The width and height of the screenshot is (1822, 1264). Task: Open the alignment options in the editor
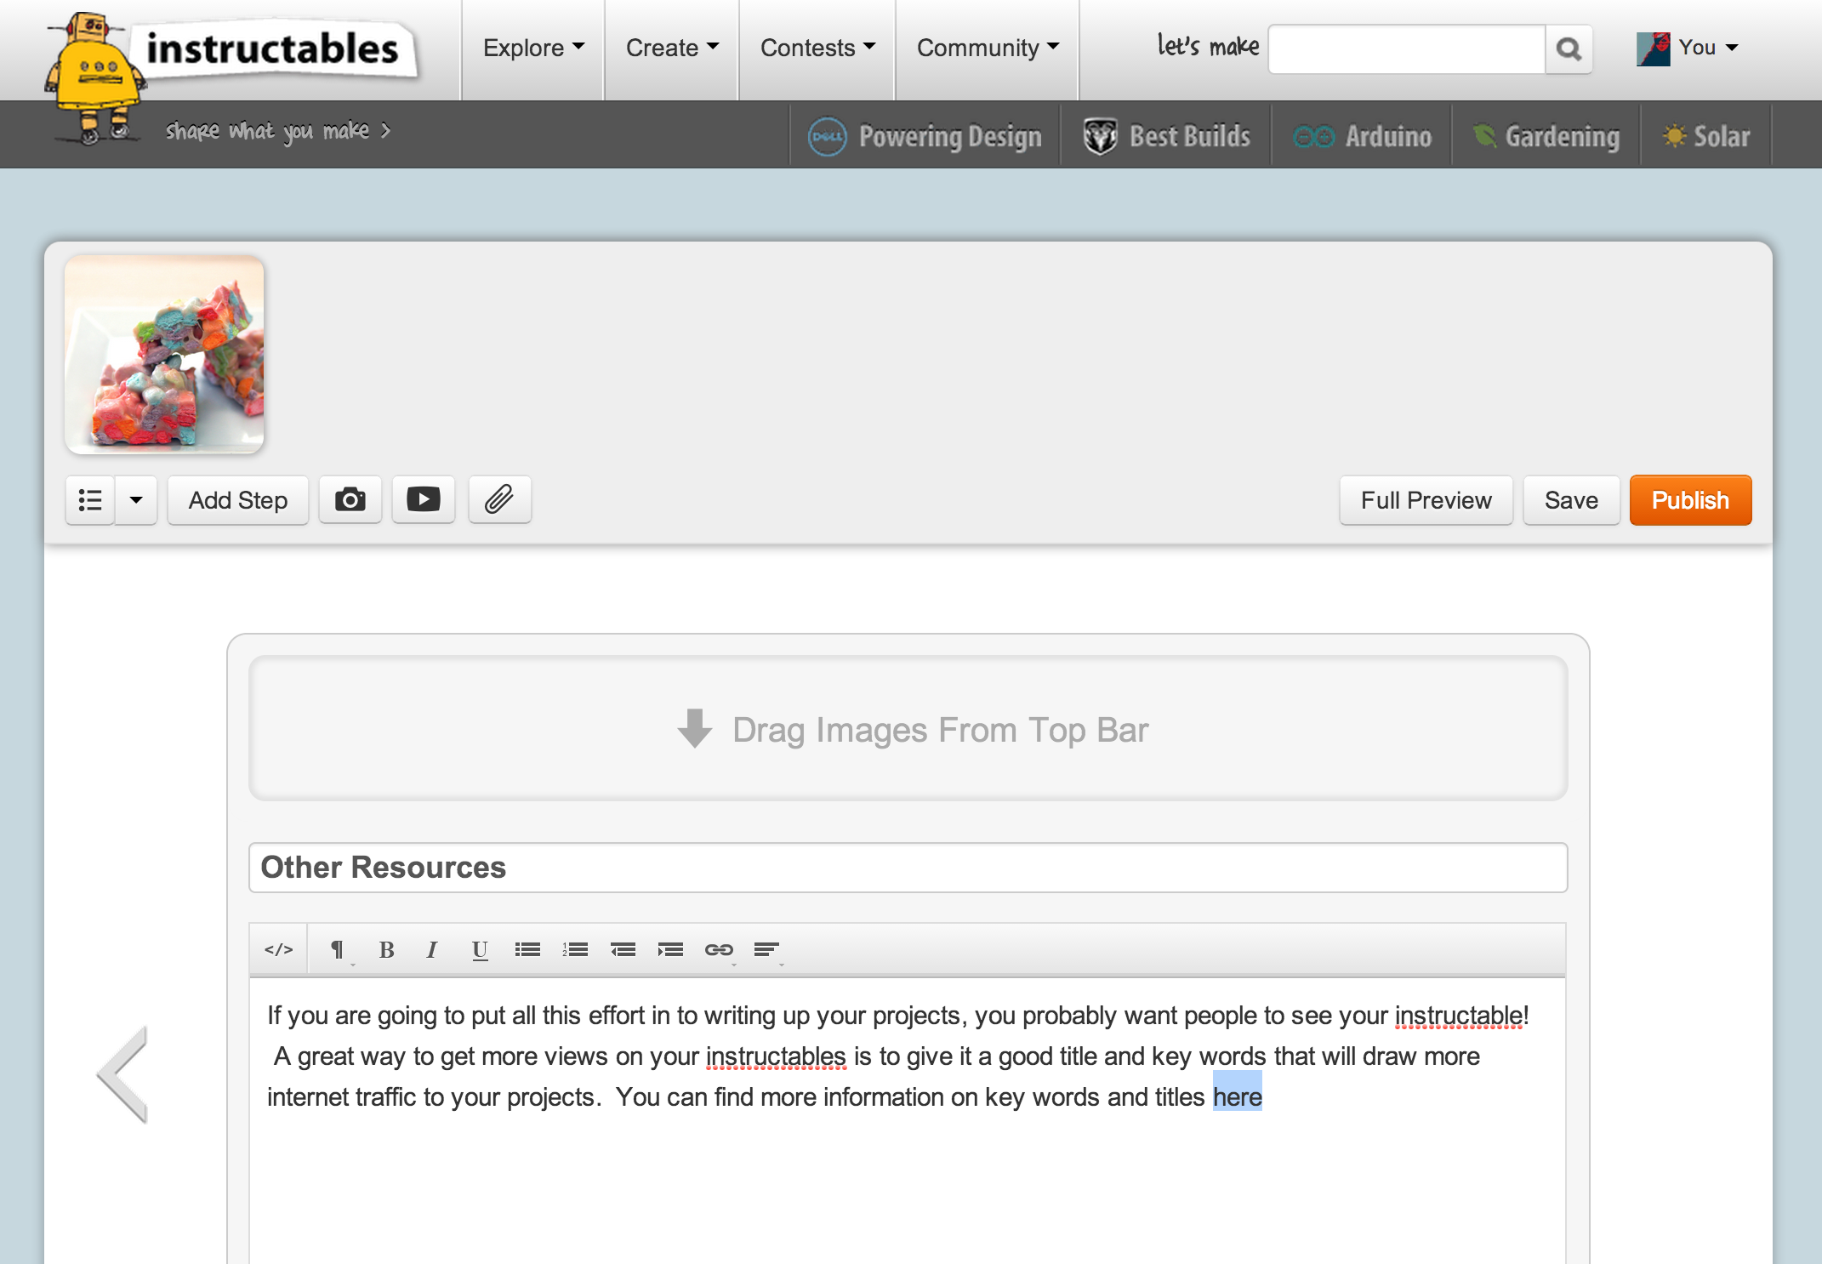pyautogui.click(x=766, y=949)
